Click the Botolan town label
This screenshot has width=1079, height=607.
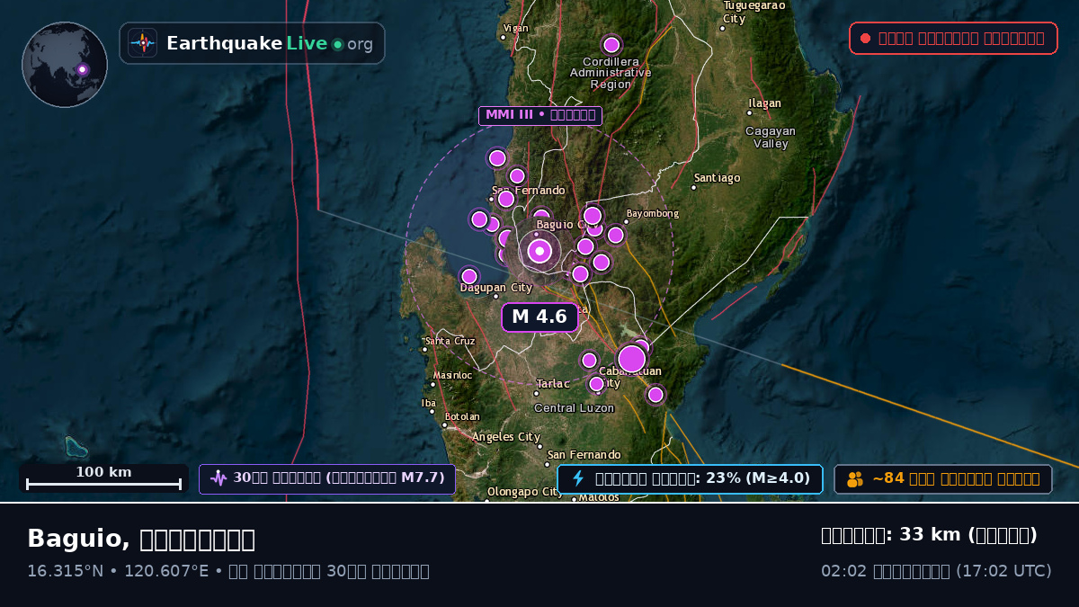(x=462, y=417)
